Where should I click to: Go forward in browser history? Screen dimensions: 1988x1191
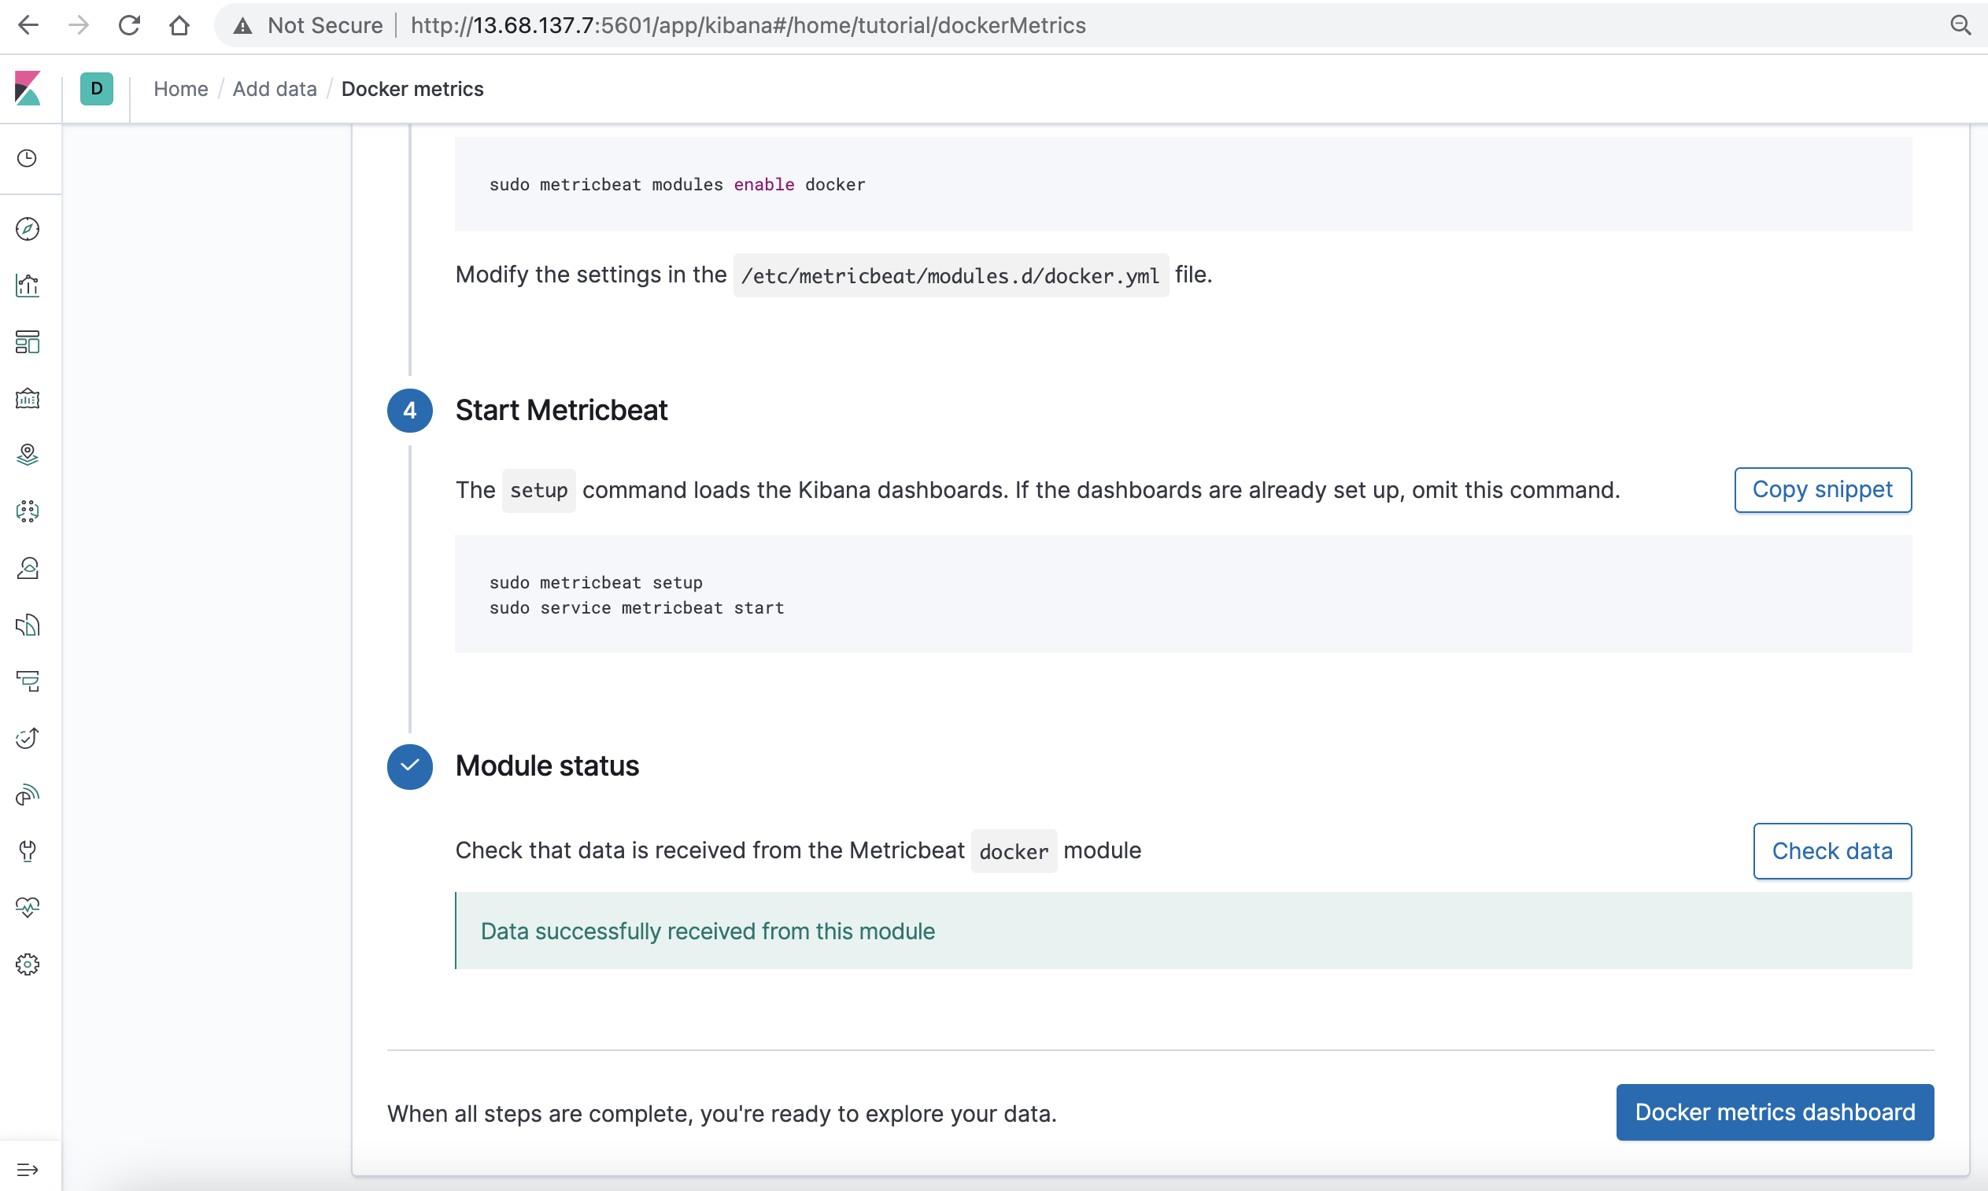tap(79, 26)
